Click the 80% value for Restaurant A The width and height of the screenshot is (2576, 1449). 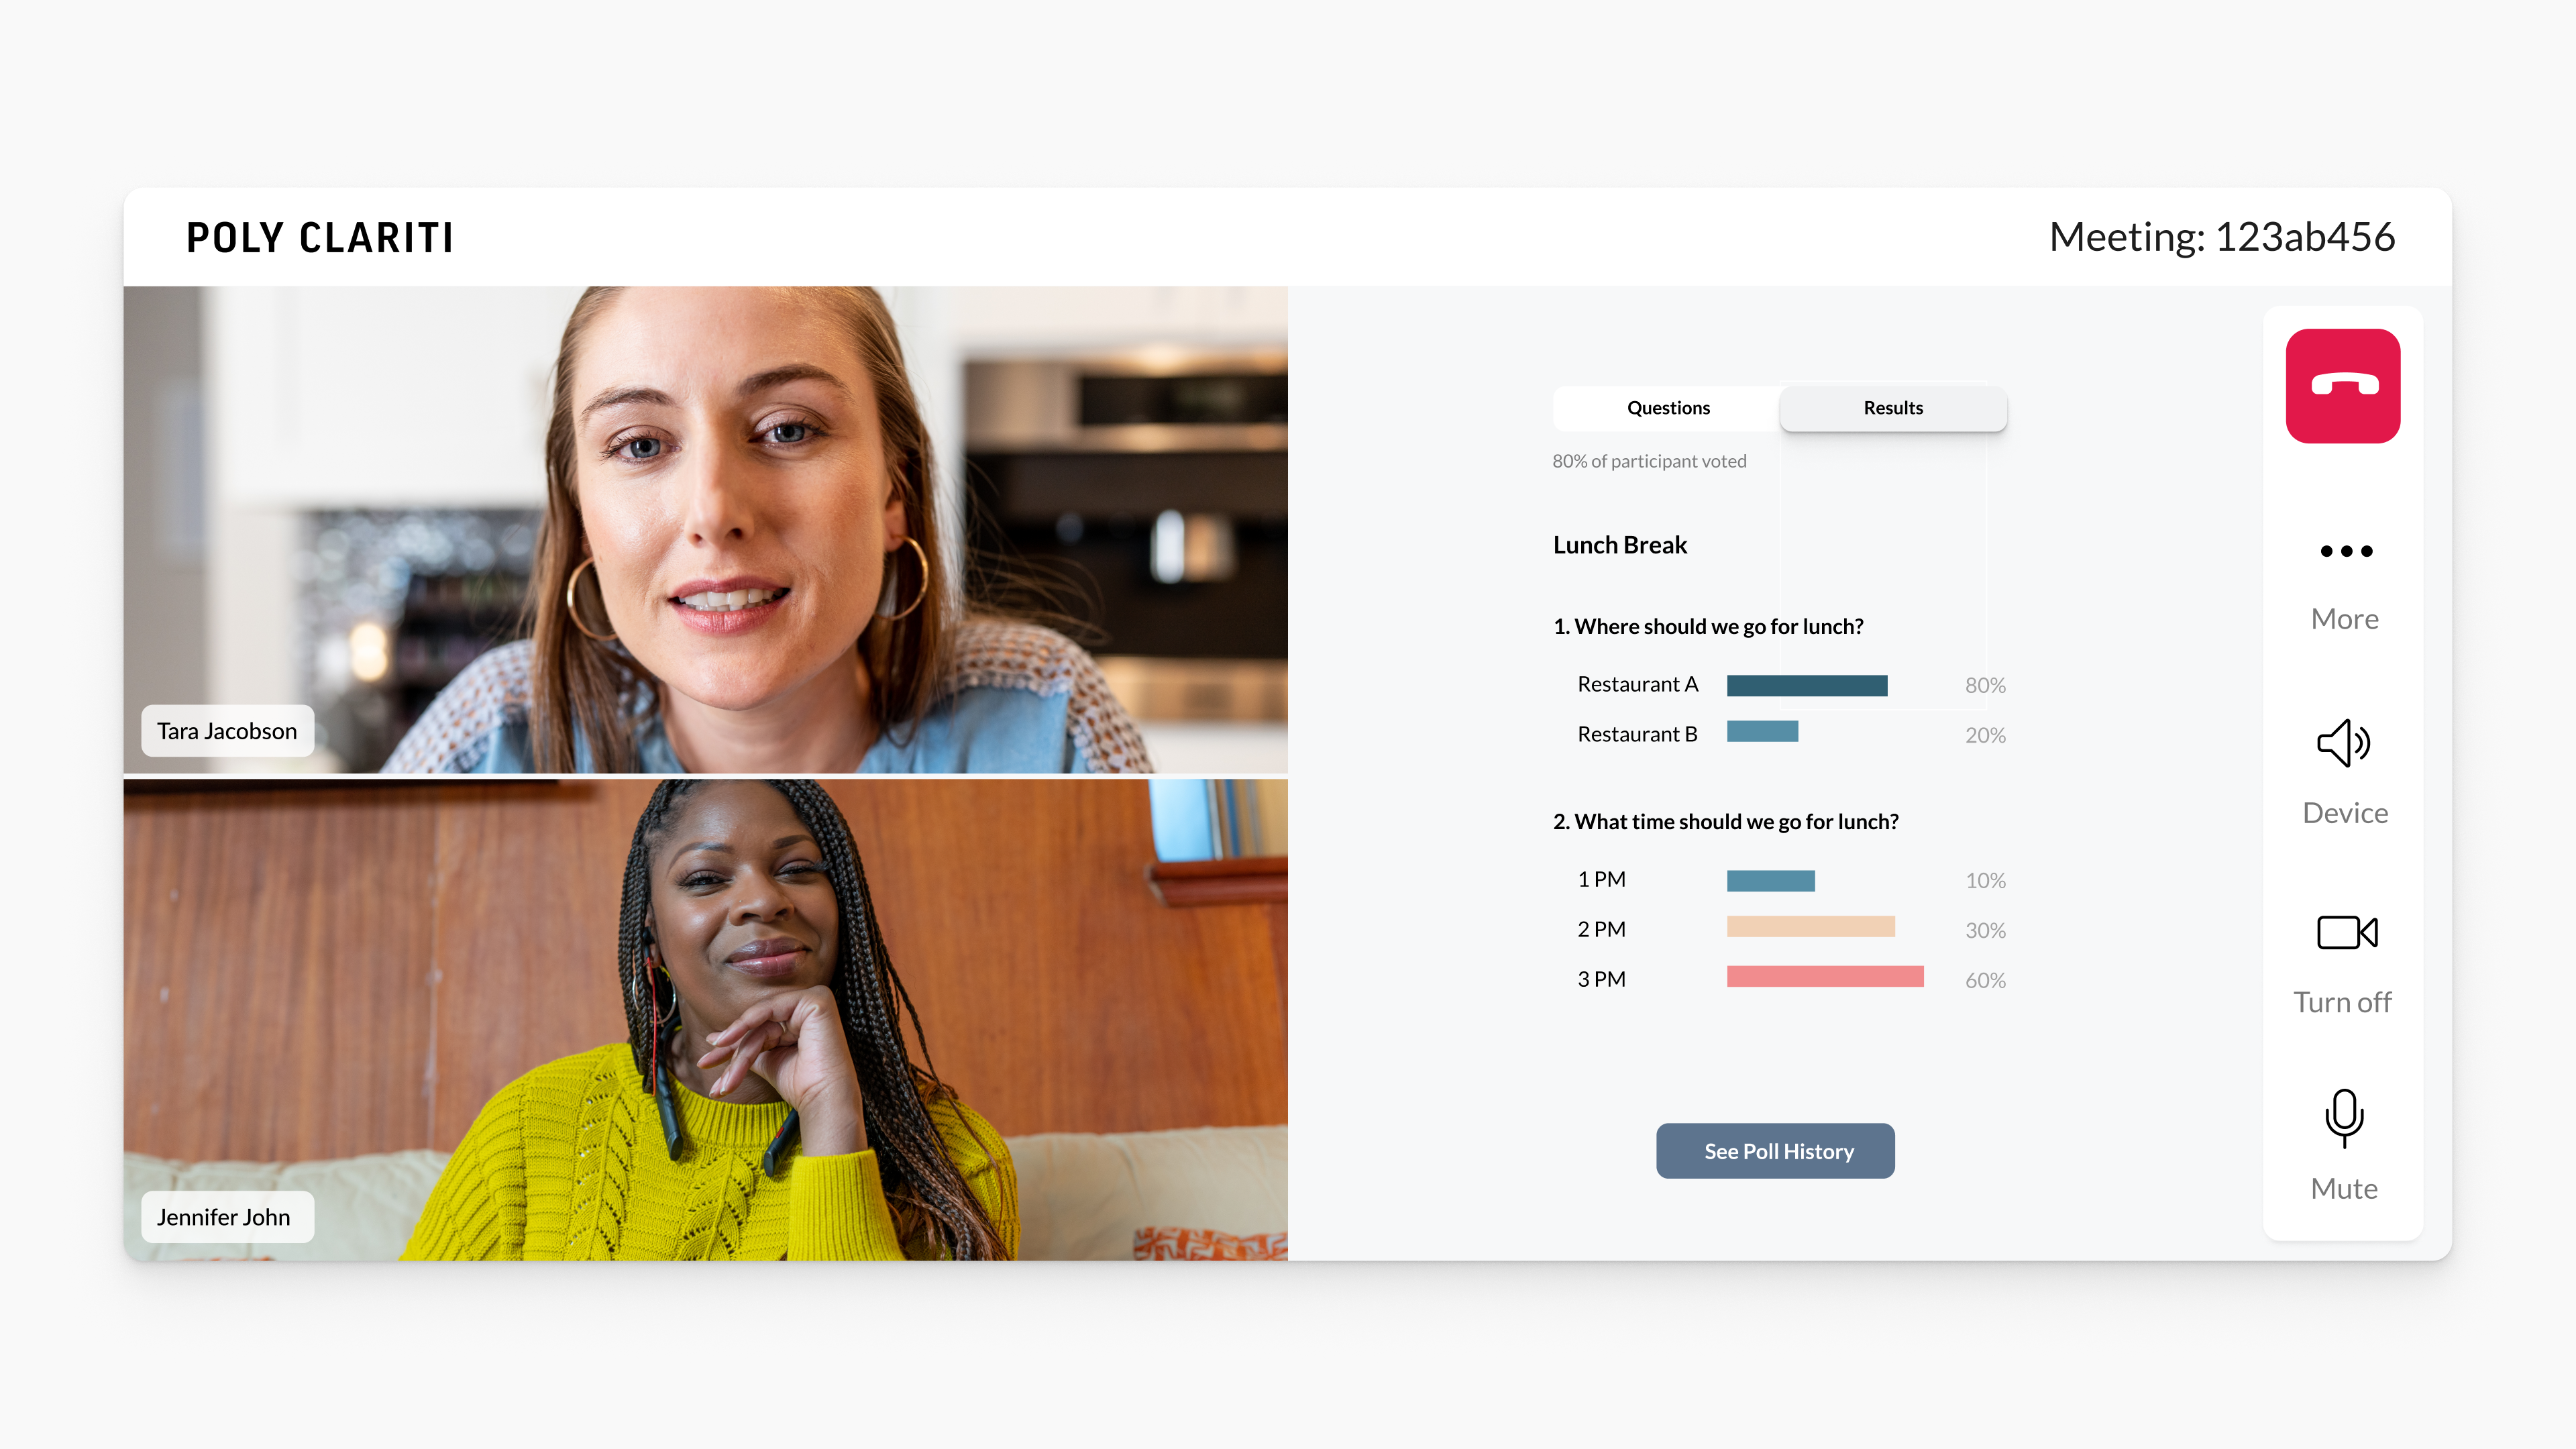[x=1985, y=685]
